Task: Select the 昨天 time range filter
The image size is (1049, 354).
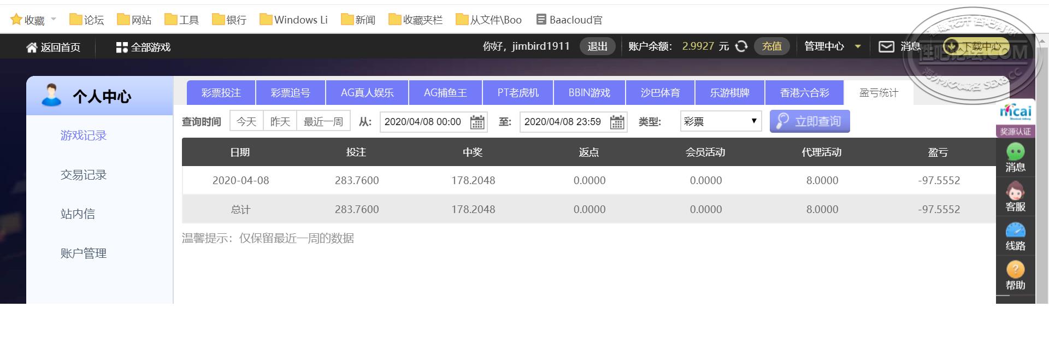Action: tap(280, 121)
